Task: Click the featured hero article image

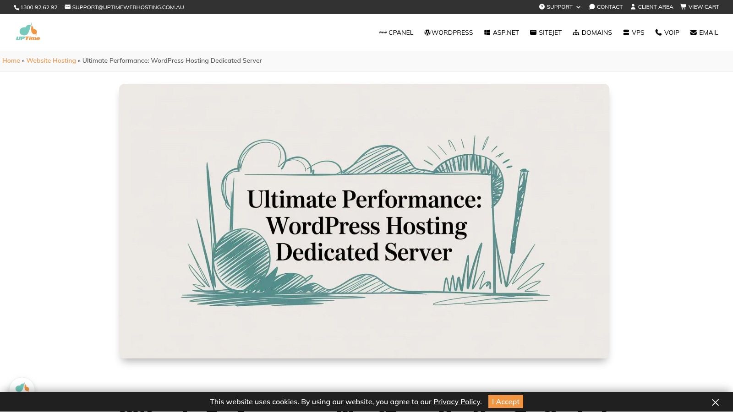Action: click(x=364, y=221)
